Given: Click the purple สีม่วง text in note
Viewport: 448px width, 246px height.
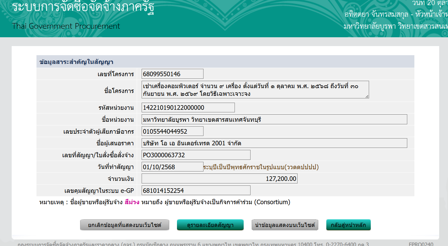Looking at the screenshot, I should point(132,202).
